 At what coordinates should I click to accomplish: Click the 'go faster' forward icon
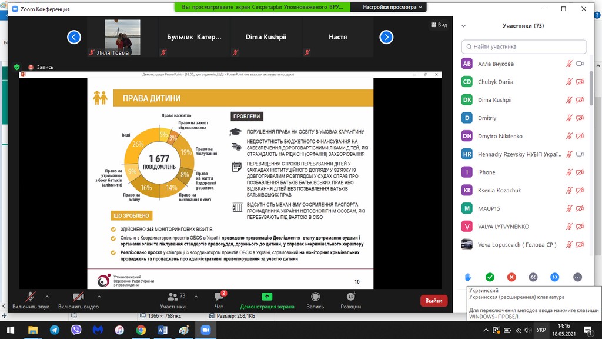(554, 277)
